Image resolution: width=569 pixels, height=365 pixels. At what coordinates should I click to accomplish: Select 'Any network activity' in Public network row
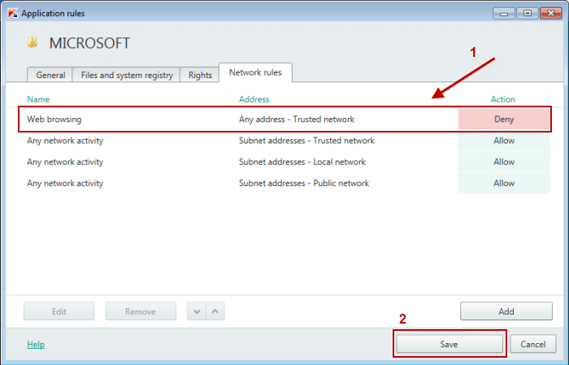(65, 183)
